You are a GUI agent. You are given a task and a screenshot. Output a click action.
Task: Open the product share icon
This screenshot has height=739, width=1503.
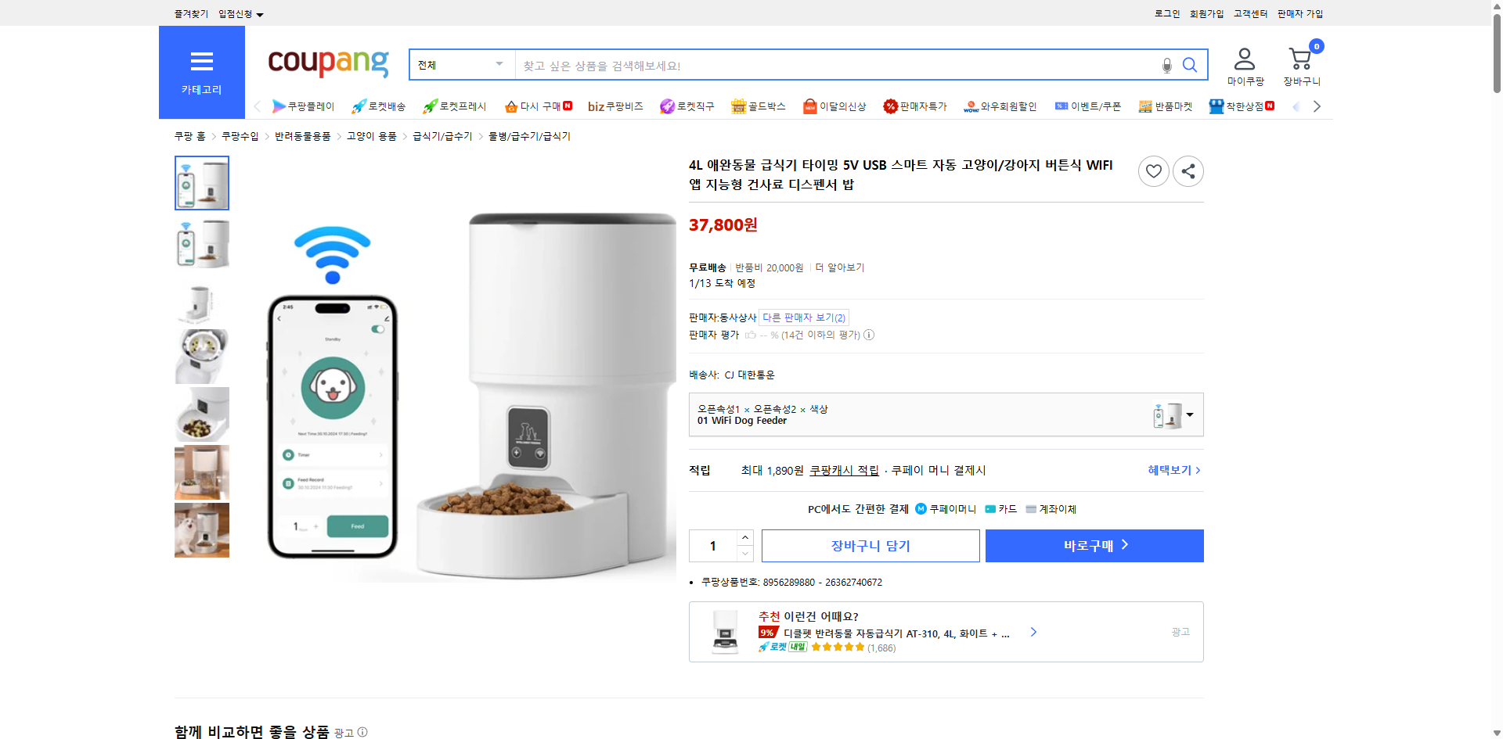[1188, 170]
